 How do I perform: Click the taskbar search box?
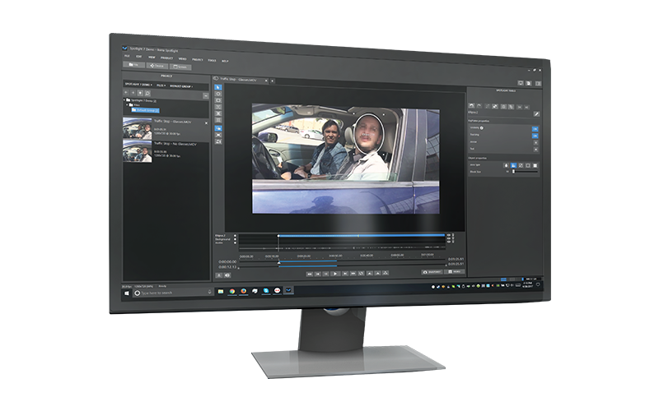(x=173, y=293)
